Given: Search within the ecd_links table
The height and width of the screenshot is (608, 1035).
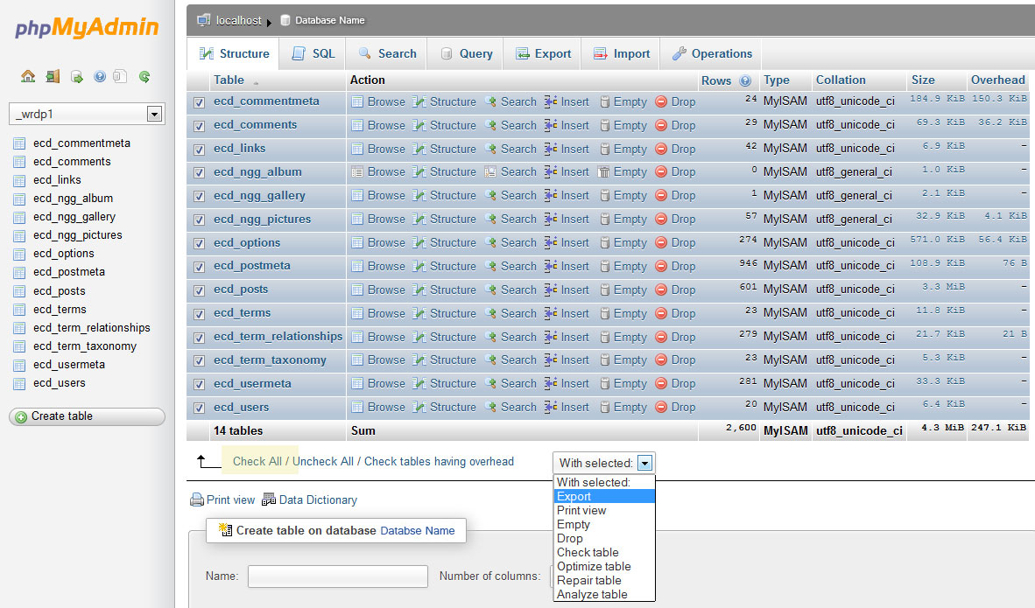Looking at the screenshot, I should pos(510,149).
